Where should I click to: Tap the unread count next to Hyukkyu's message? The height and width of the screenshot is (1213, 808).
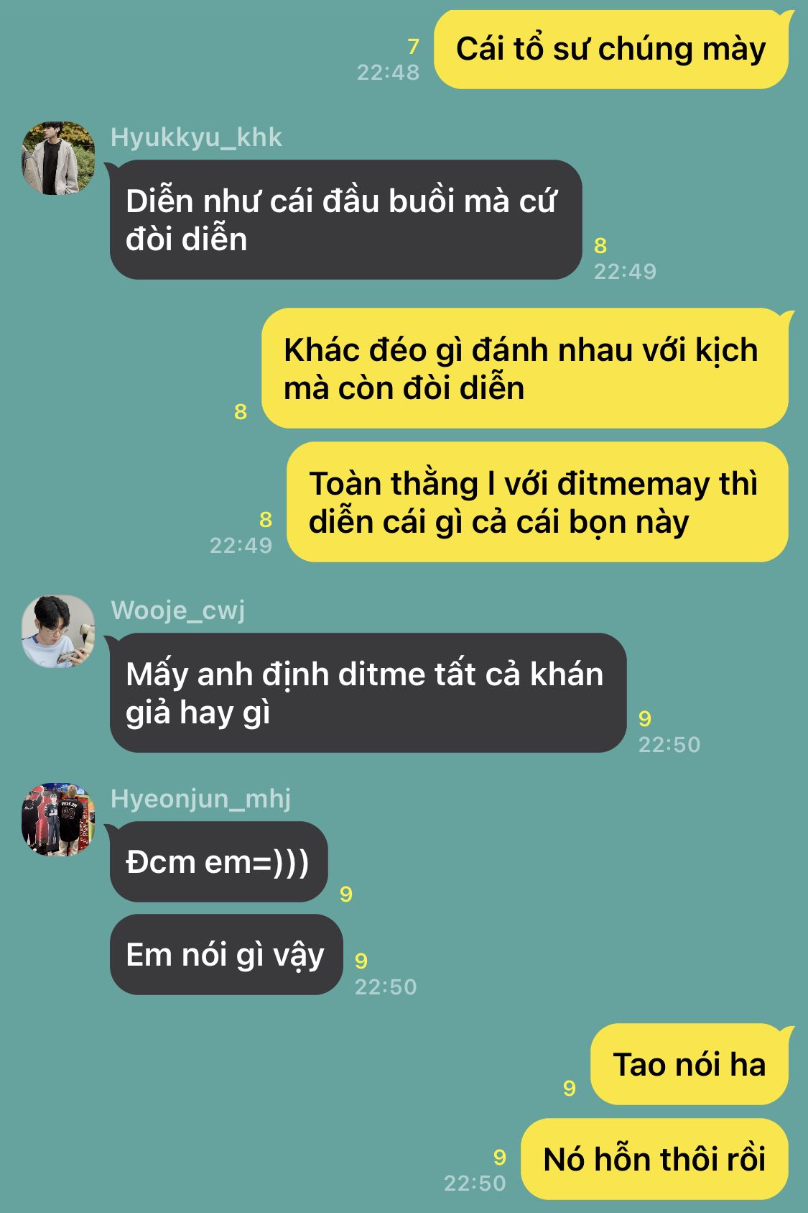tap(600, 246)
